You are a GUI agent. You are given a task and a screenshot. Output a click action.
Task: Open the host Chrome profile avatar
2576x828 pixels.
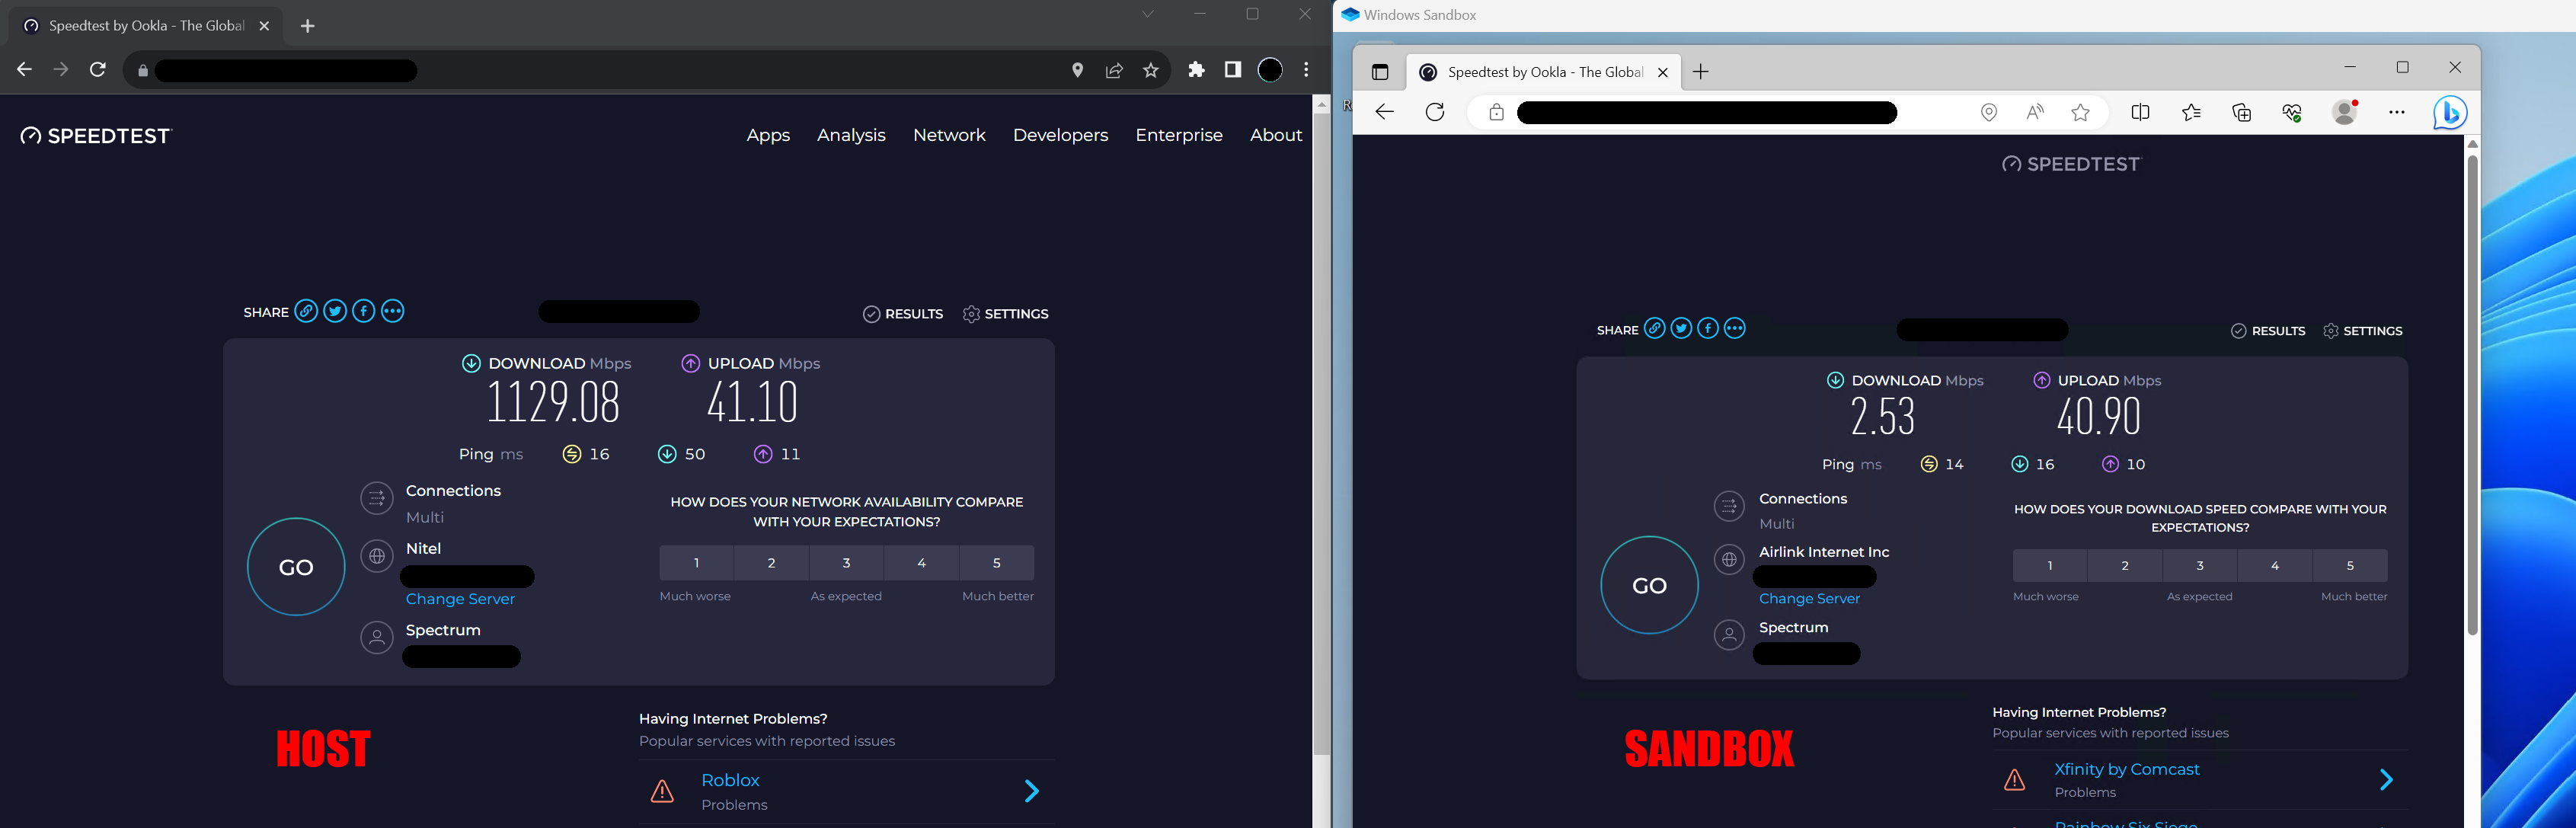(x=1270, y=70)
